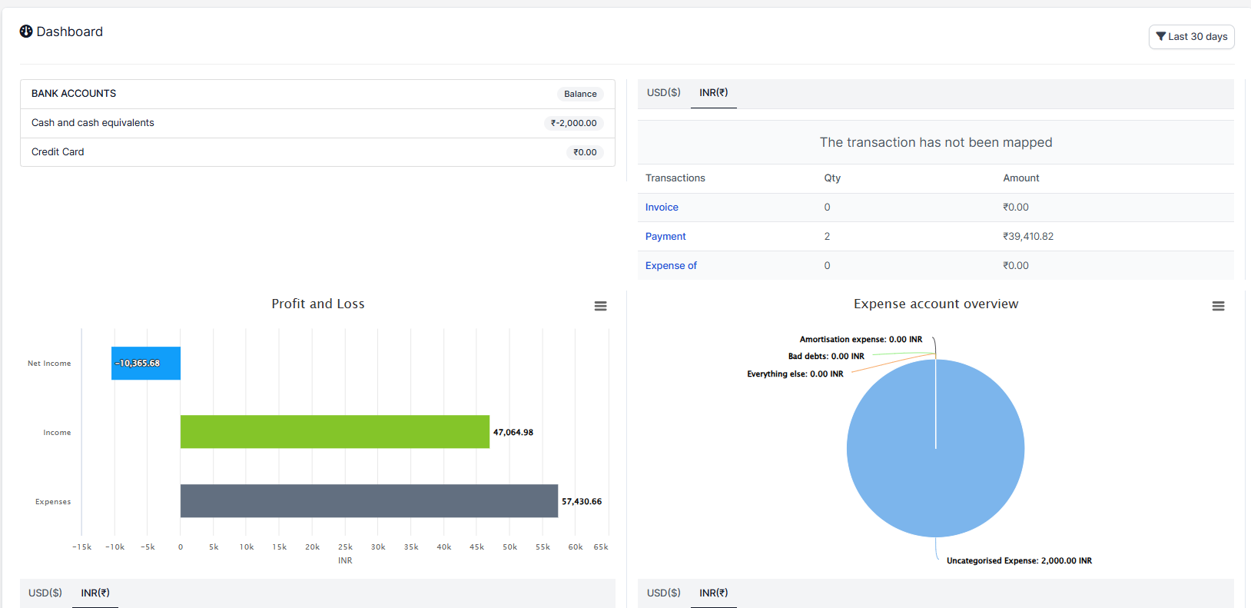Open the Invoice transactions link
This screenshot has width=1251, height=608.
click(662, 208)
